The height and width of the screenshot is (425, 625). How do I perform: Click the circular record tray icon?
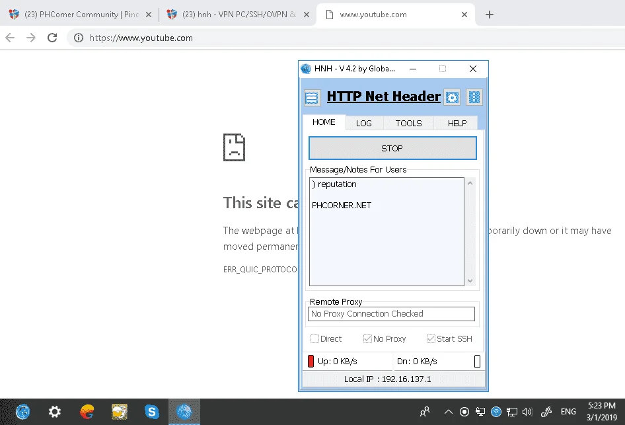[x=464, y=412]
